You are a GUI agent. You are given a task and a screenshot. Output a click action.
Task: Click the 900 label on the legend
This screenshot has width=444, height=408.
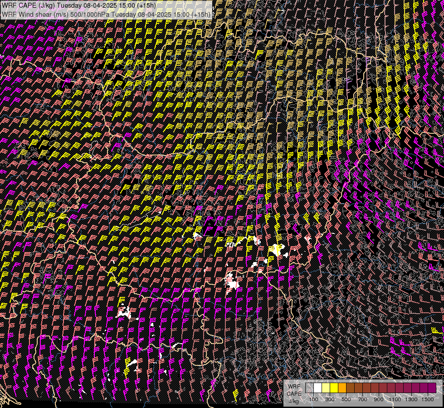tap(379, 399)
